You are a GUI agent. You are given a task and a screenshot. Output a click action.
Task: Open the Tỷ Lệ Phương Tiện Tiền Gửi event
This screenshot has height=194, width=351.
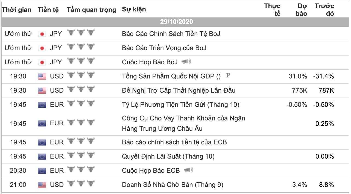(x=181, y=105)
